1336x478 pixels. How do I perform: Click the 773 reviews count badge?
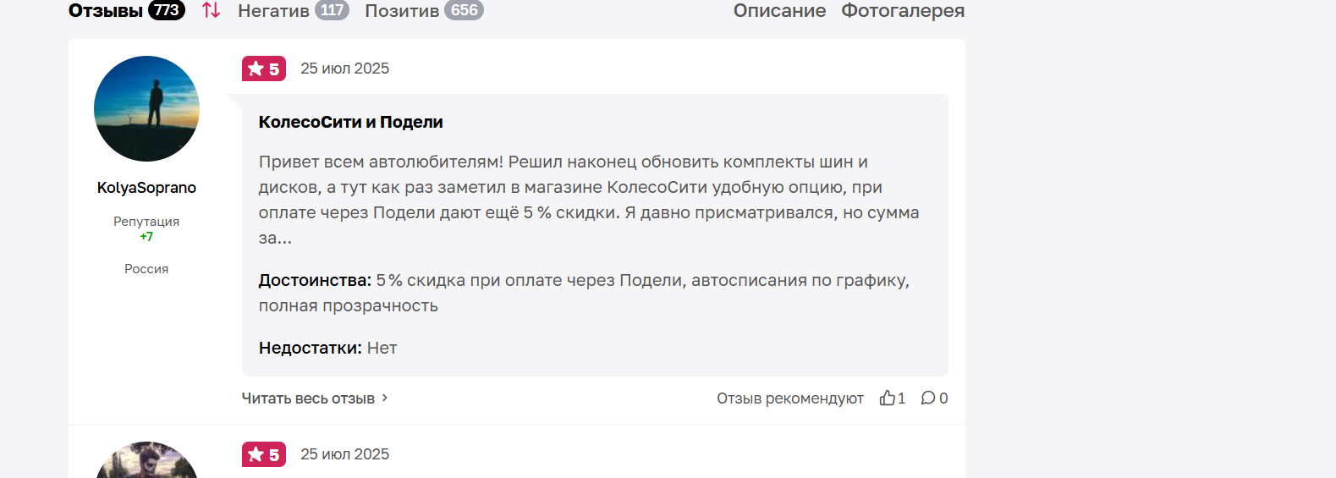pos(167,10)
